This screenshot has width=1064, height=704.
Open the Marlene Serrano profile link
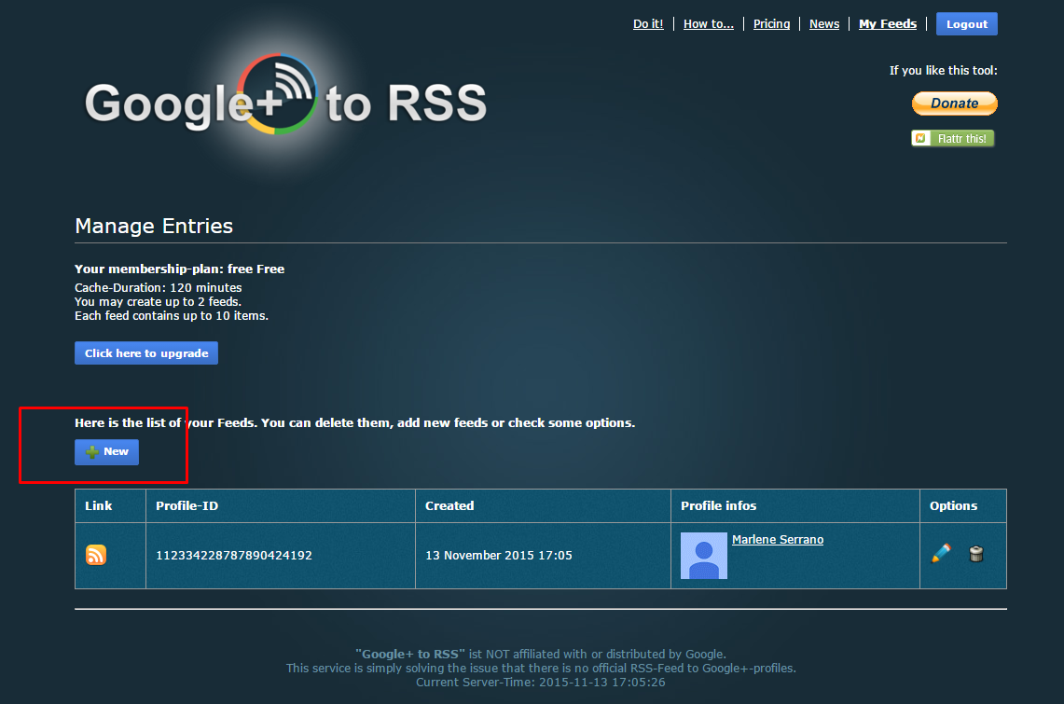tap(777, 539)
